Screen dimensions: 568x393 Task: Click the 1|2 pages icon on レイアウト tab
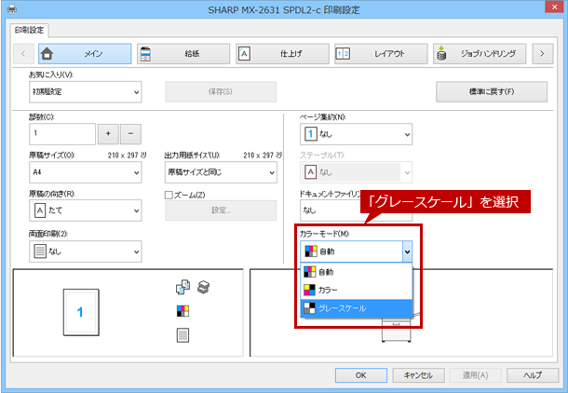(343, 54)
